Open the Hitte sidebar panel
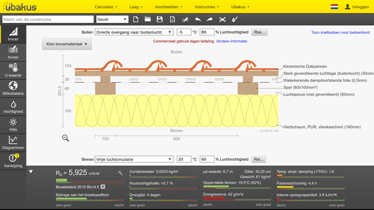 click(13, 125)
